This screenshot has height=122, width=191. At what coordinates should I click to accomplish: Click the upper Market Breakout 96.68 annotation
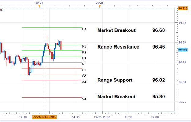pos(131,30)
